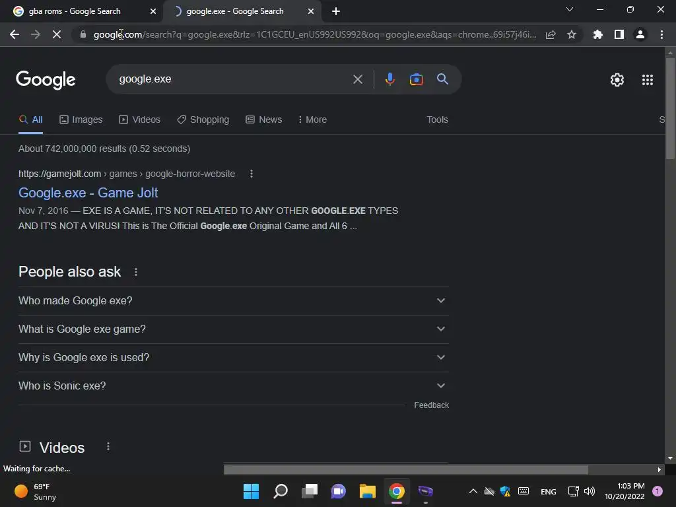Open the More search categories menu
Viewport: 676px width, 507px height.
click(x=312, y=120)
